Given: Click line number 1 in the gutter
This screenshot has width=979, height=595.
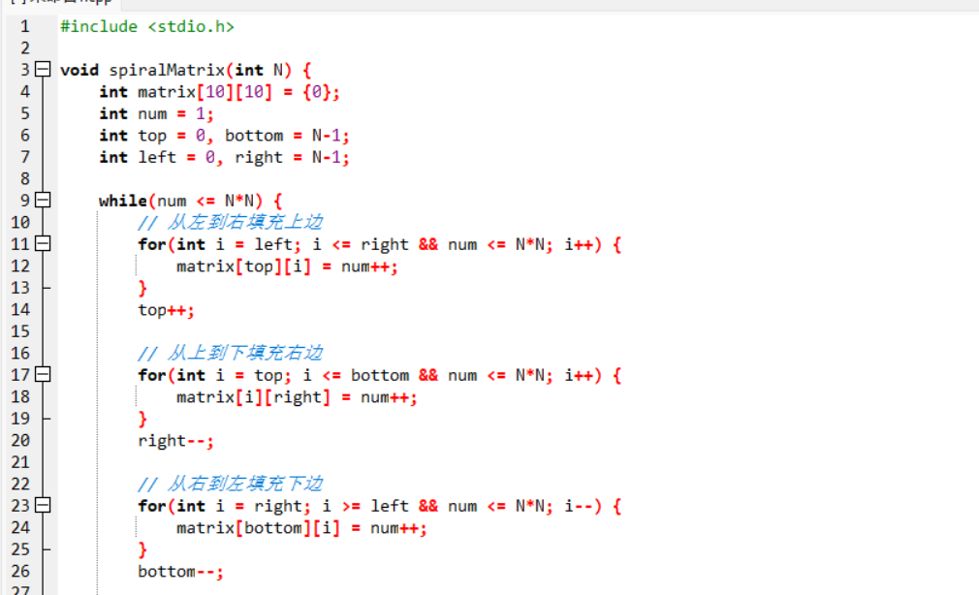Looking at the screenshot, I should tap(24, 26).
